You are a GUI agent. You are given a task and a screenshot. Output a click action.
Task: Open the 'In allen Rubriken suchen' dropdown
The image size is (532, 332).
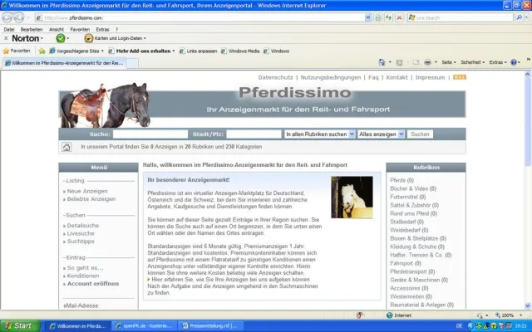[318, 134]
